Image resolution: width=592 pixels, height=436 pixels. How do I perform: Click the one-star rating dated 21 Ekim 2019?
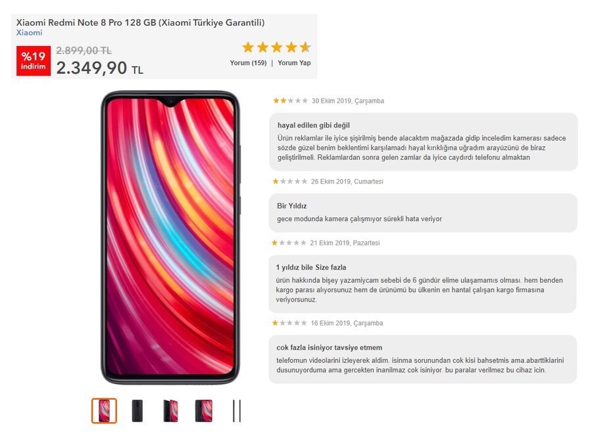coord(289,243)
